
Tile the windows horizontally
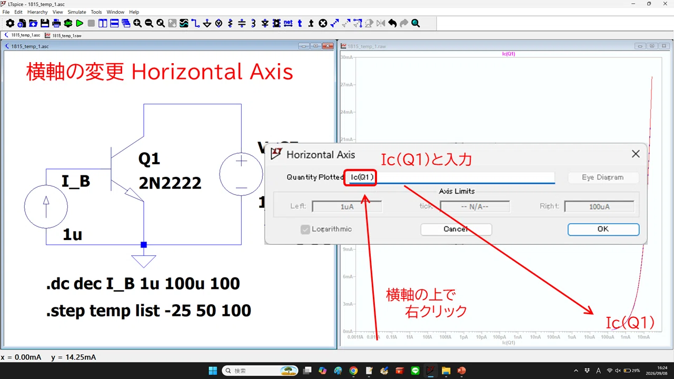pos(114,23)
